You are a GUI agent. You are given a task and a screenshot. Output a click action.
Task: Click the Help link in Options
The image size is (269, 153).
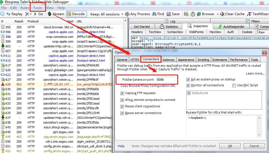tap(121, 146)
